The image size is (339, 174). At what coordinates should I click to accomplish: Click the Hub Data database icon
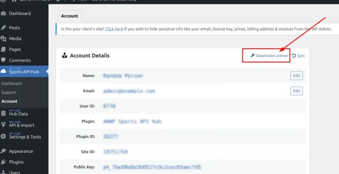pyautogui.click(x=3, y=113)
